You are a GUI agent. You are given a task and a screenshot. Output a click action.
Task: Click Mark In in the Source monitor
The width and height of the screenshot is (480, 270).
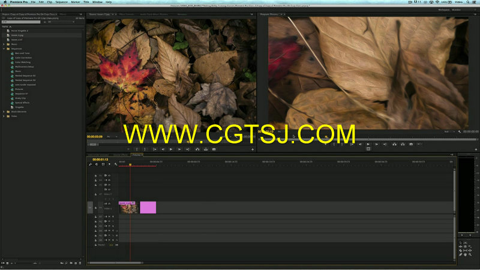pos(137,149)
